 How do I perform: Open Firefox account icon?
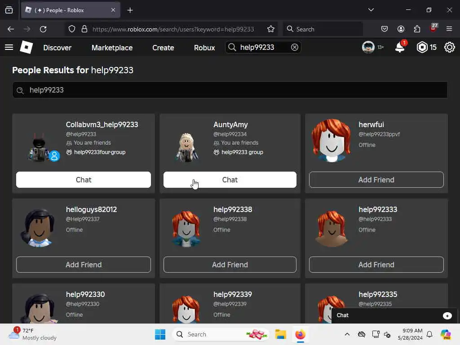pyautogui.click(x=401, y=29)
